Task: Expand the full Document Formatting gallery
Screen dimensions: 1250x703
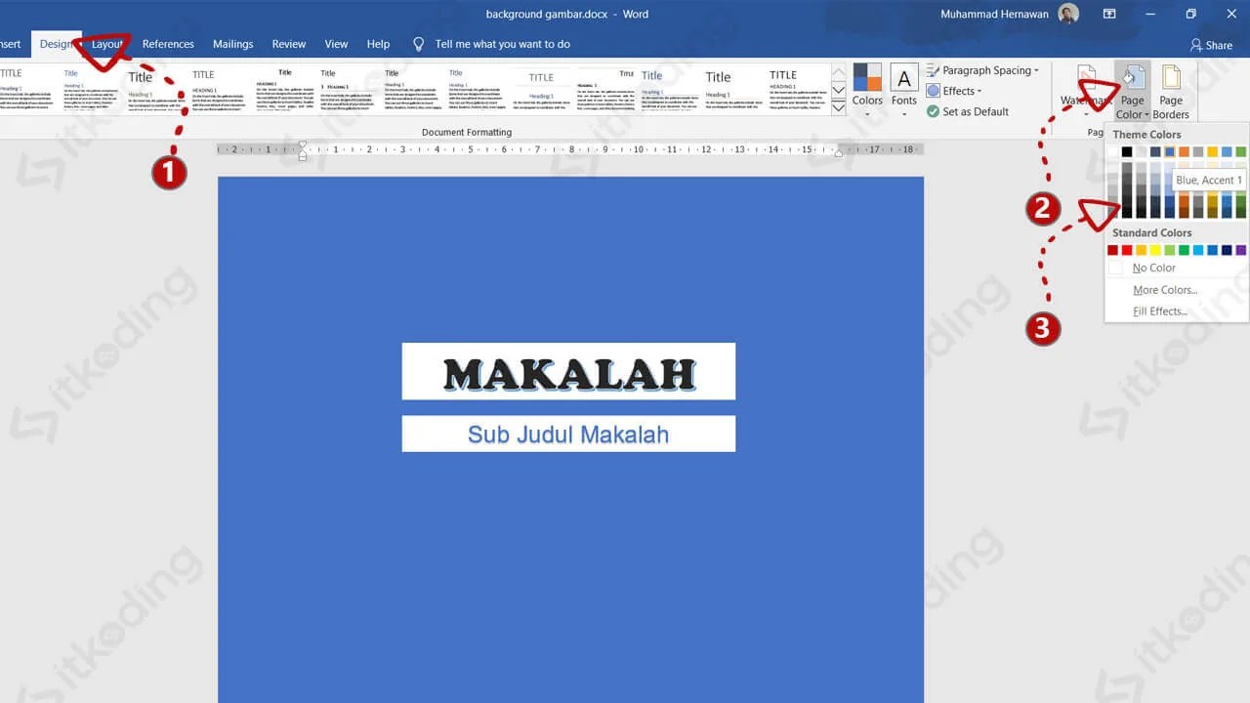Action: [839, 108]
